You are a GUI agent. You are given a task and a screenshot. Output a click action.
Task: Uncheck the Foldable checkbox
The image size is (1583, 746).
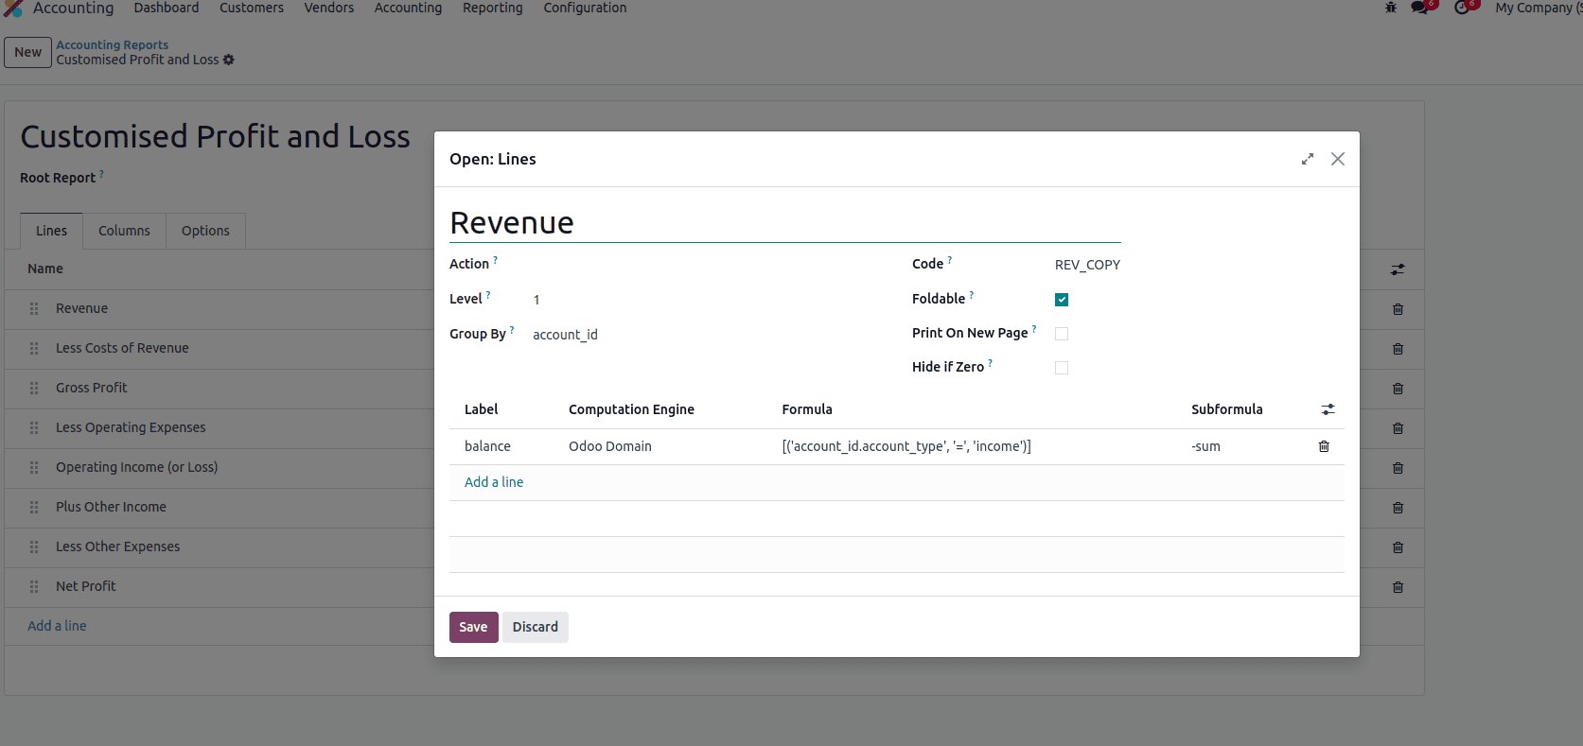tap(1062, 300)
